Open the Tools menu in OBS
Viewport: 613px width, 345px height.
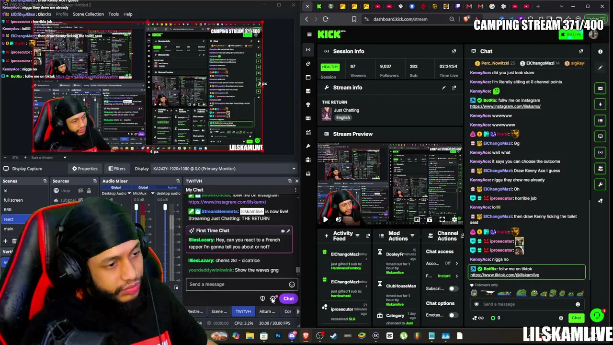[x=114, y=14]
